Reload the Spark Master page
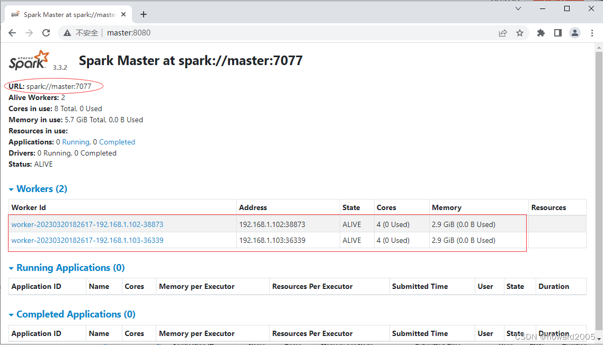This screenshot has height=345, width=603. [x=46, y=33]
